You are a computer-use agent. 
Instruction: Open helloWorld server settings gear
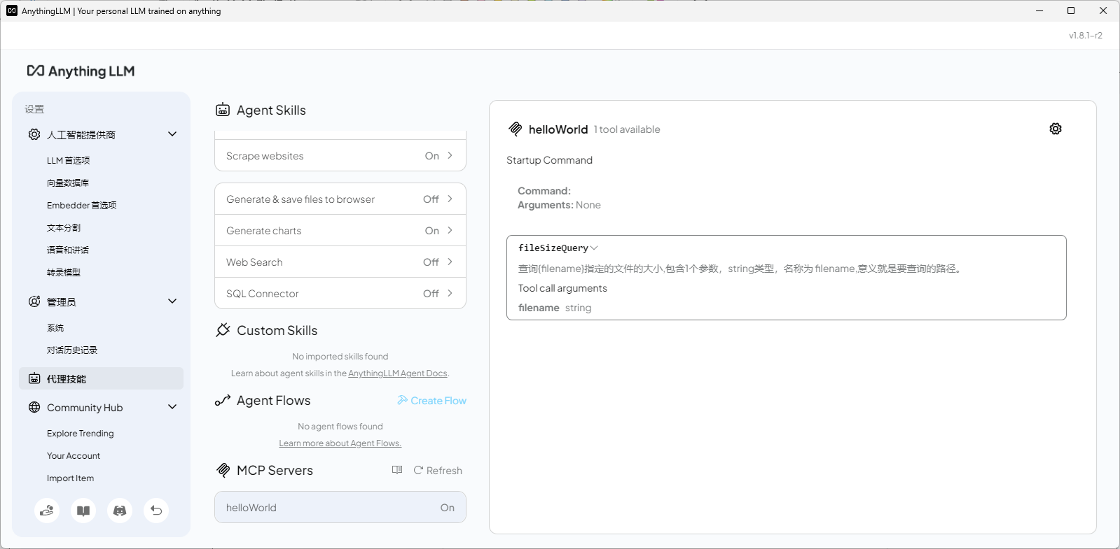[1056, 129]
